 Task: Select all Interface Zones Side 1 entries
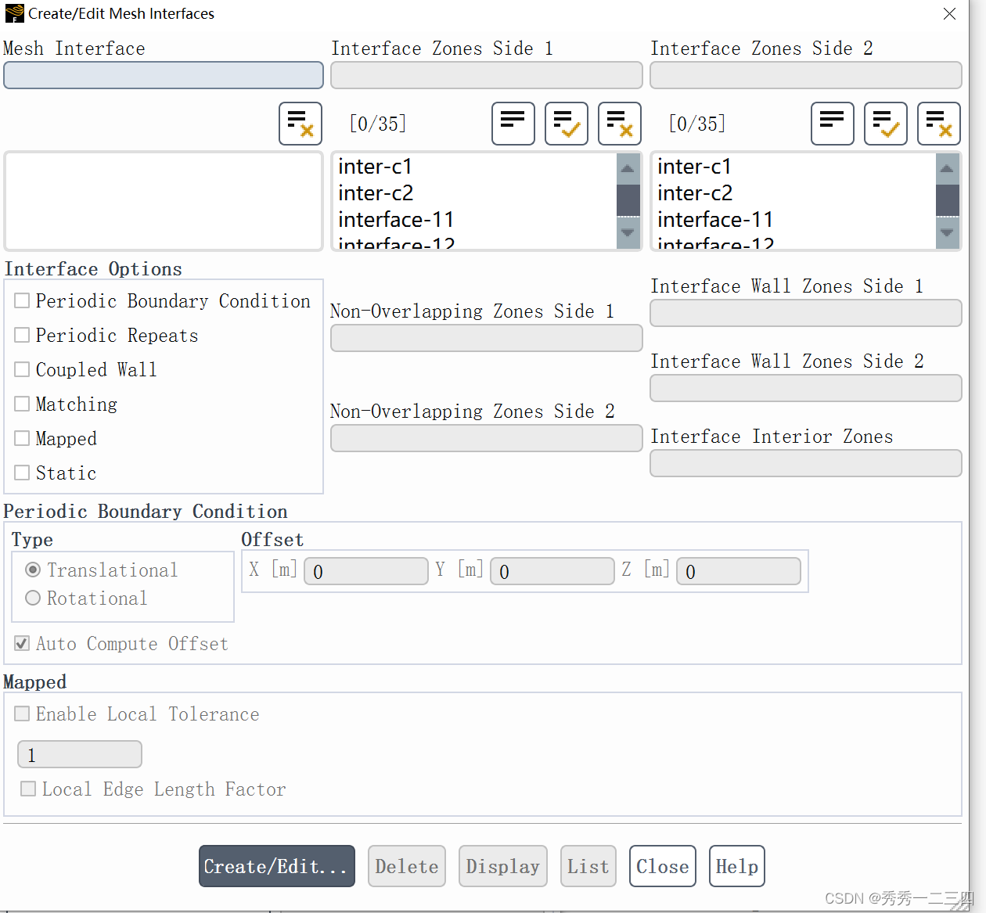click(567, 124)
